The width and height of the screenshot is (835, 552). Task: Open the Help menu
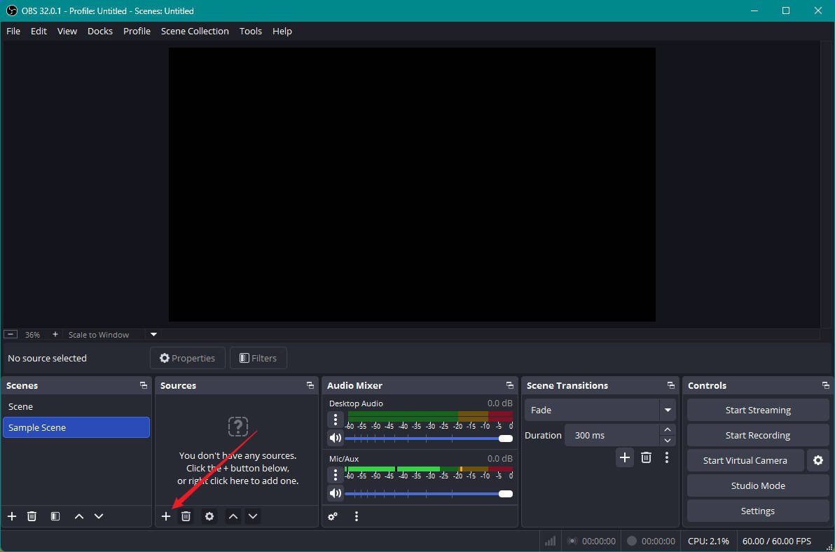[282, 31]
